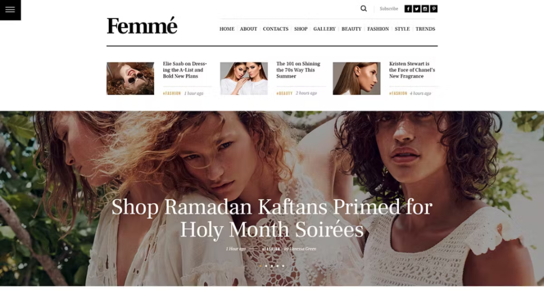
Task: Open the Pinterest social icon
Action: pos(433,8)
